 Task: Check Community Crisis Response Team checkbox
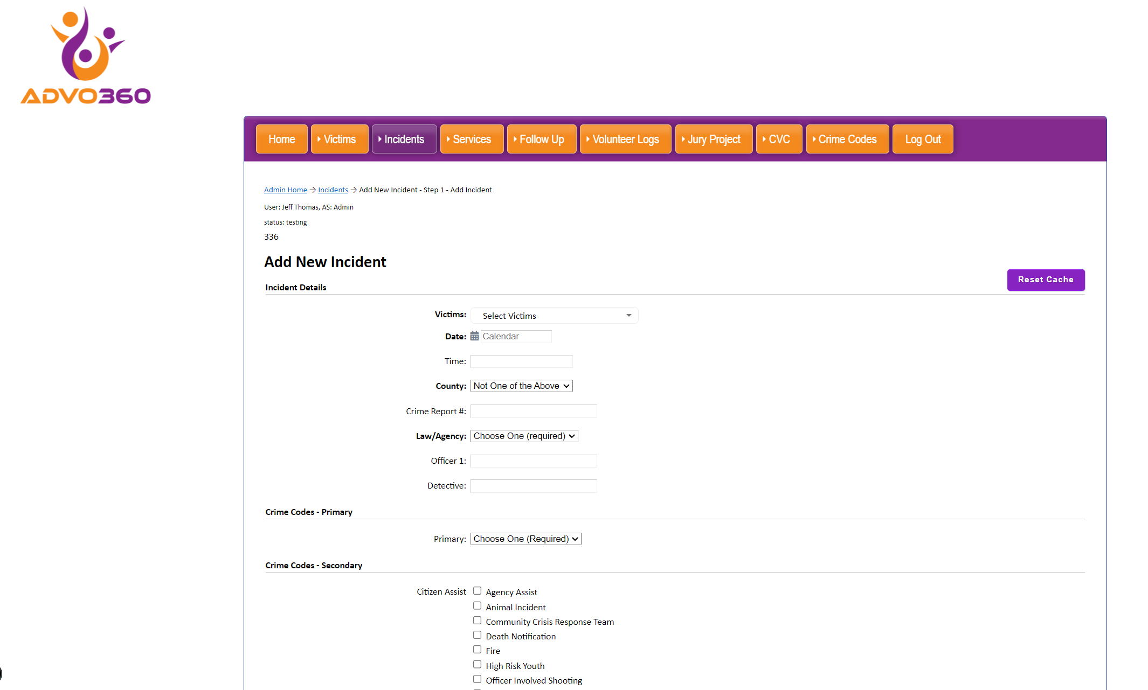(x=477, y=621)
